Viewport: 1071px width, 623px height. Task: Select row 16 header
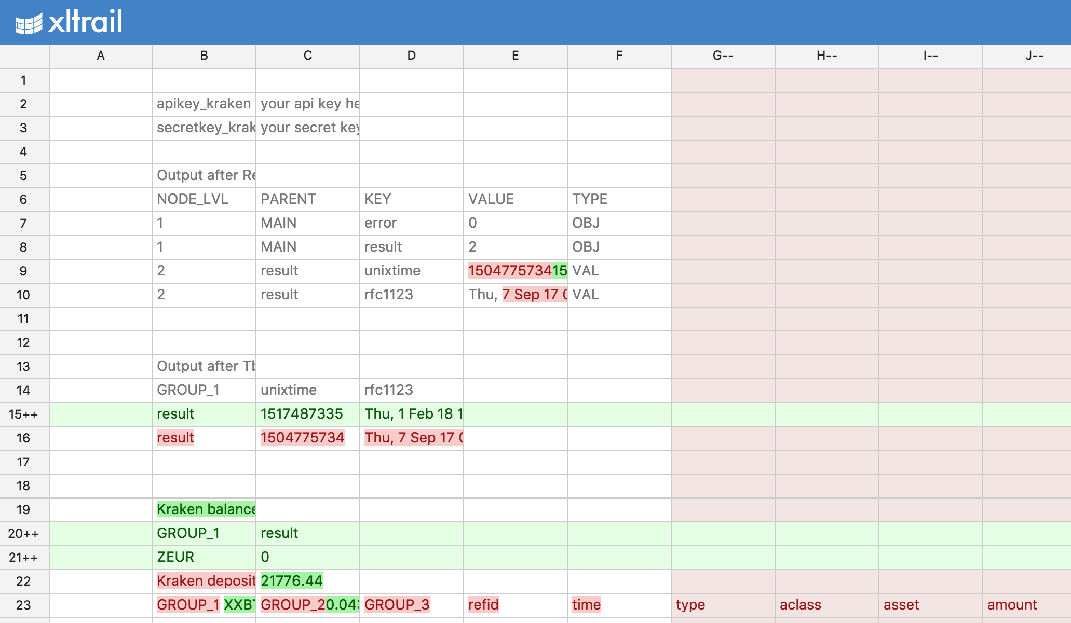click(24, 438)
